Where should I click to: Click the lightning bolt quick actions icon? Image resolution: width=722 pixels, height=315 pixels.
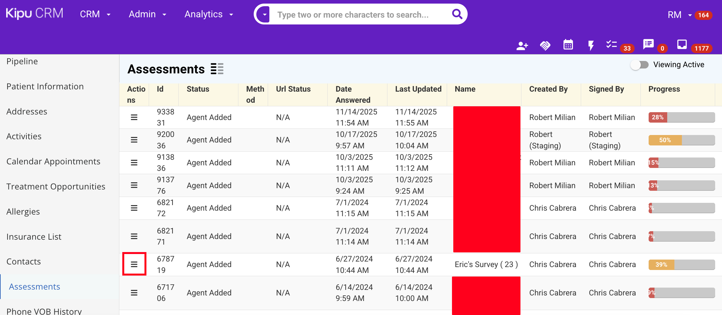(591, 46)
